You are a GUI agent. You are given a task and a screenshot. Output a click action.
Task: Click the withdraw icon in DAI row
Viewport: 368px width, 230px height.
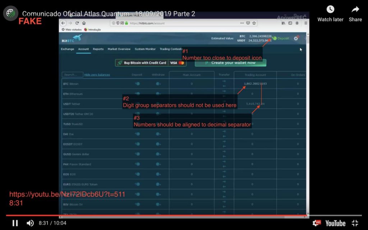pyautogui.click(x=158, y=134)
